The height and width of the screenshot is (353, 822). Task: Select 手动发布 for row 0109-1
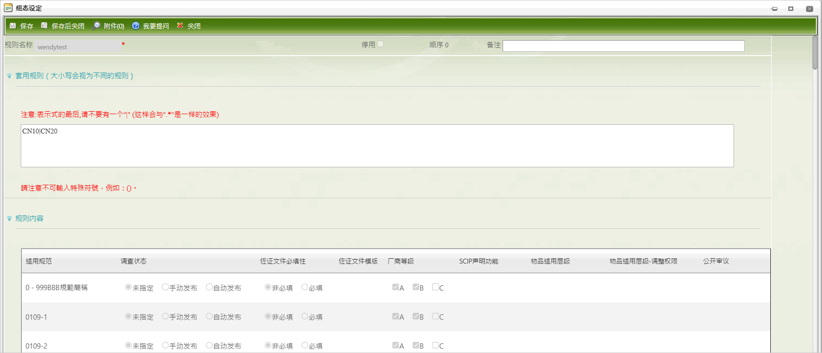(x=165, y=316)
